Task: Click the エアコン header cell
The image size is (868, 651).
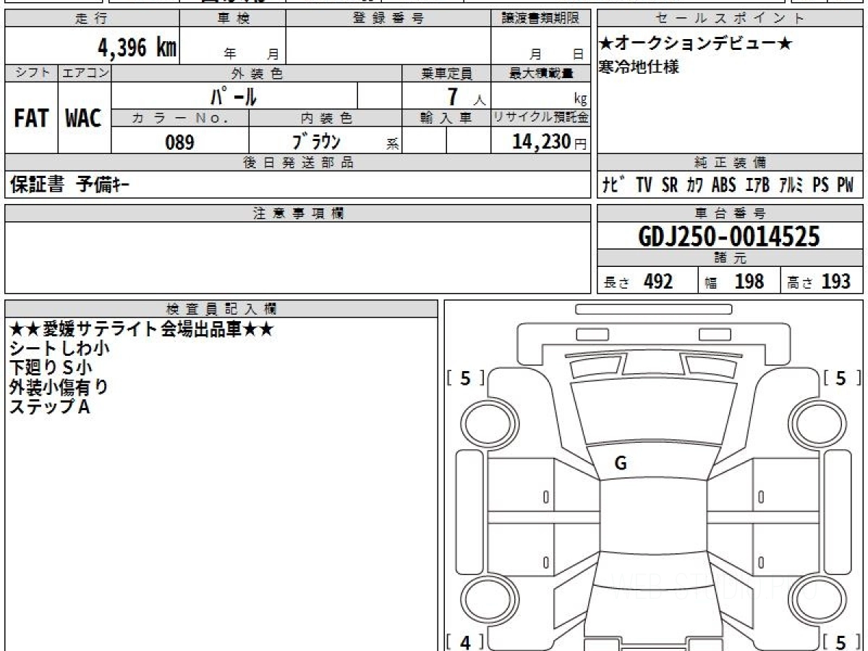Action: (x=85, y=73)
